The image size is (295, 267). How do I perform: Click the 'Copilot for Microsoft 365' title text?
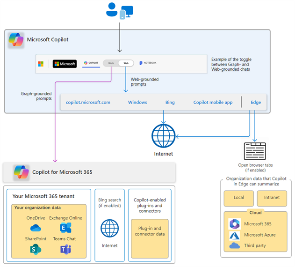[62, 172]
